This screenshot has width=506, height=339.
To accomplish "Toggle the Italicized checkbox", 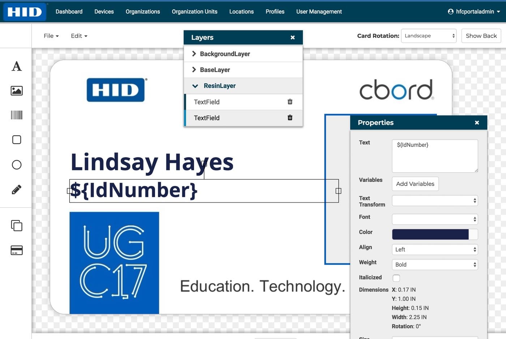I will (x=396, y=278).
